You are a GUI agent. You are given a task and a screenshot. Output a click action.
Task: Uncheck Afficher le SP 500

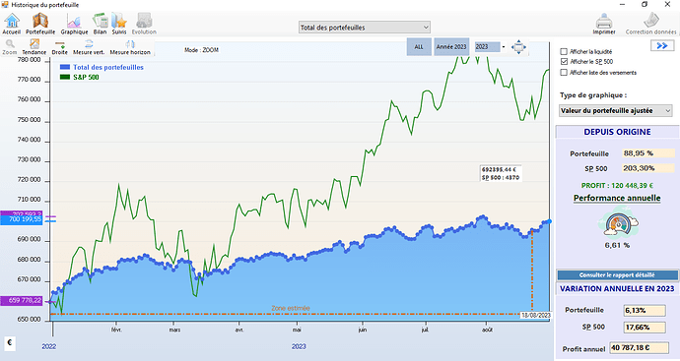[x=564, y=62]
